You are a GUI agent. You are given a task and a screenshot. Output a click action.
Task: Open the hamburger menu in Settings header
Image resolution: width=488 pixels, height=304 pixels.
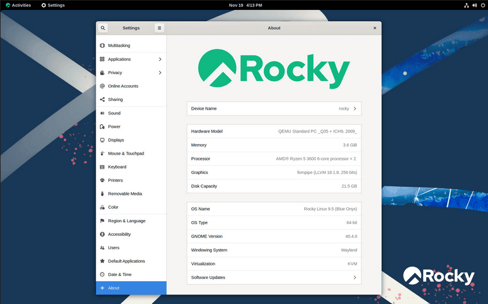click(159, 28)
